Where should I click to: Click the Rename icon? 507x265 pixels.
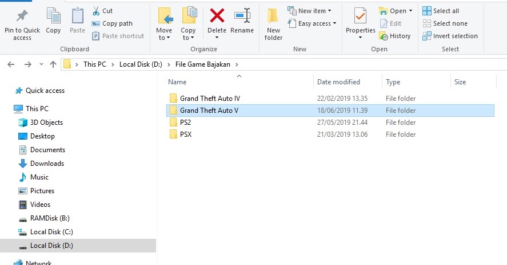(242, 15)
